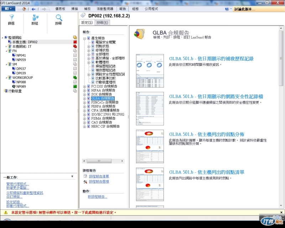The width and height of the screenshot is (285, 228).
Task: Select NP041 computer in tree
Action: tap(21, 55)
